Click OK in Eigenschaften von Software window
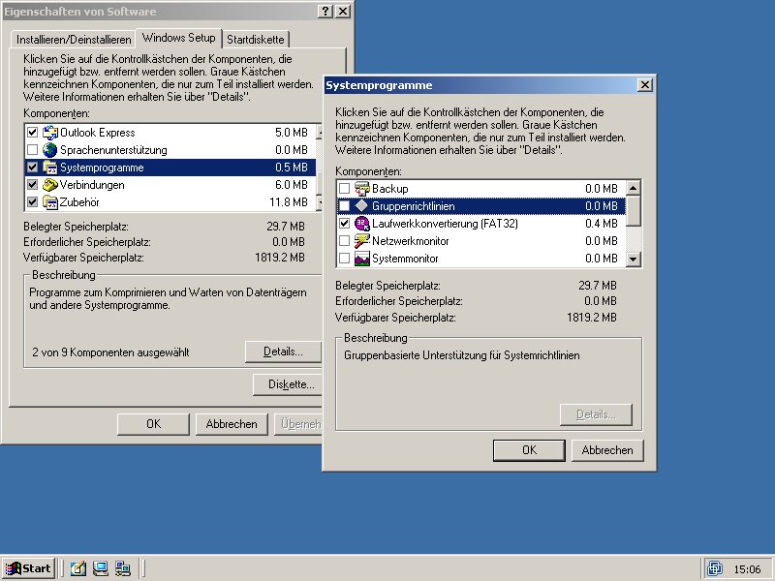This screenshot has width=775, height=581. pos(153,424)
